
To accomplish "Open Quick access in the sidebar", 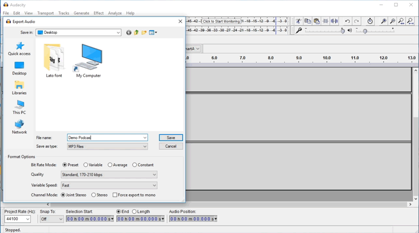I will [19, 49].
